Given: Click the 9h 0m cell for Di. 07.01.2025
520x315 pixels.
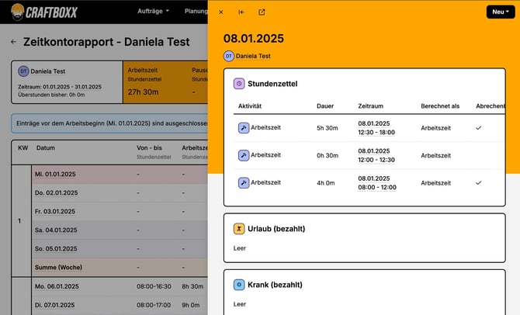Looking at the screenshot, I should click(x=191, y=305).
